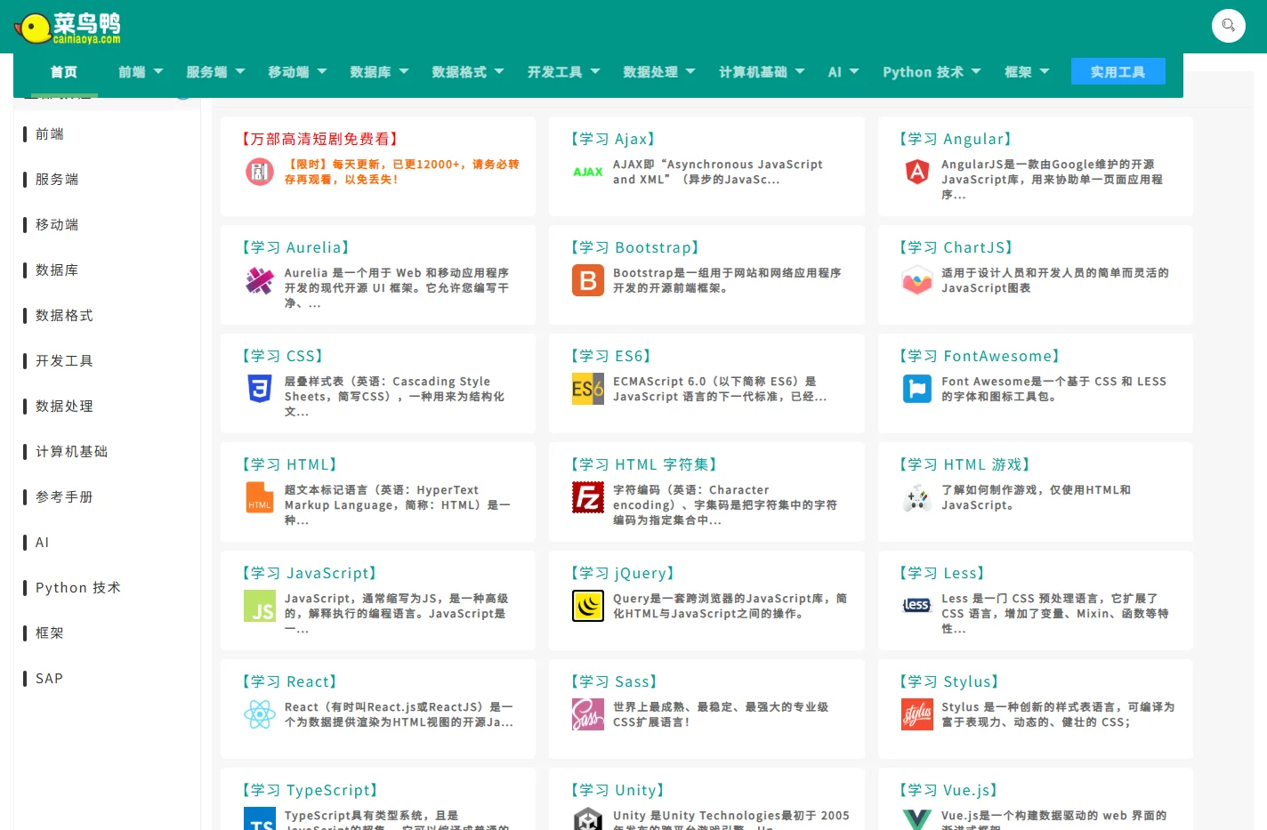Click the Vue.js green V icon
The height and width of the screenshot is (830, 1267).
(916, 819)
